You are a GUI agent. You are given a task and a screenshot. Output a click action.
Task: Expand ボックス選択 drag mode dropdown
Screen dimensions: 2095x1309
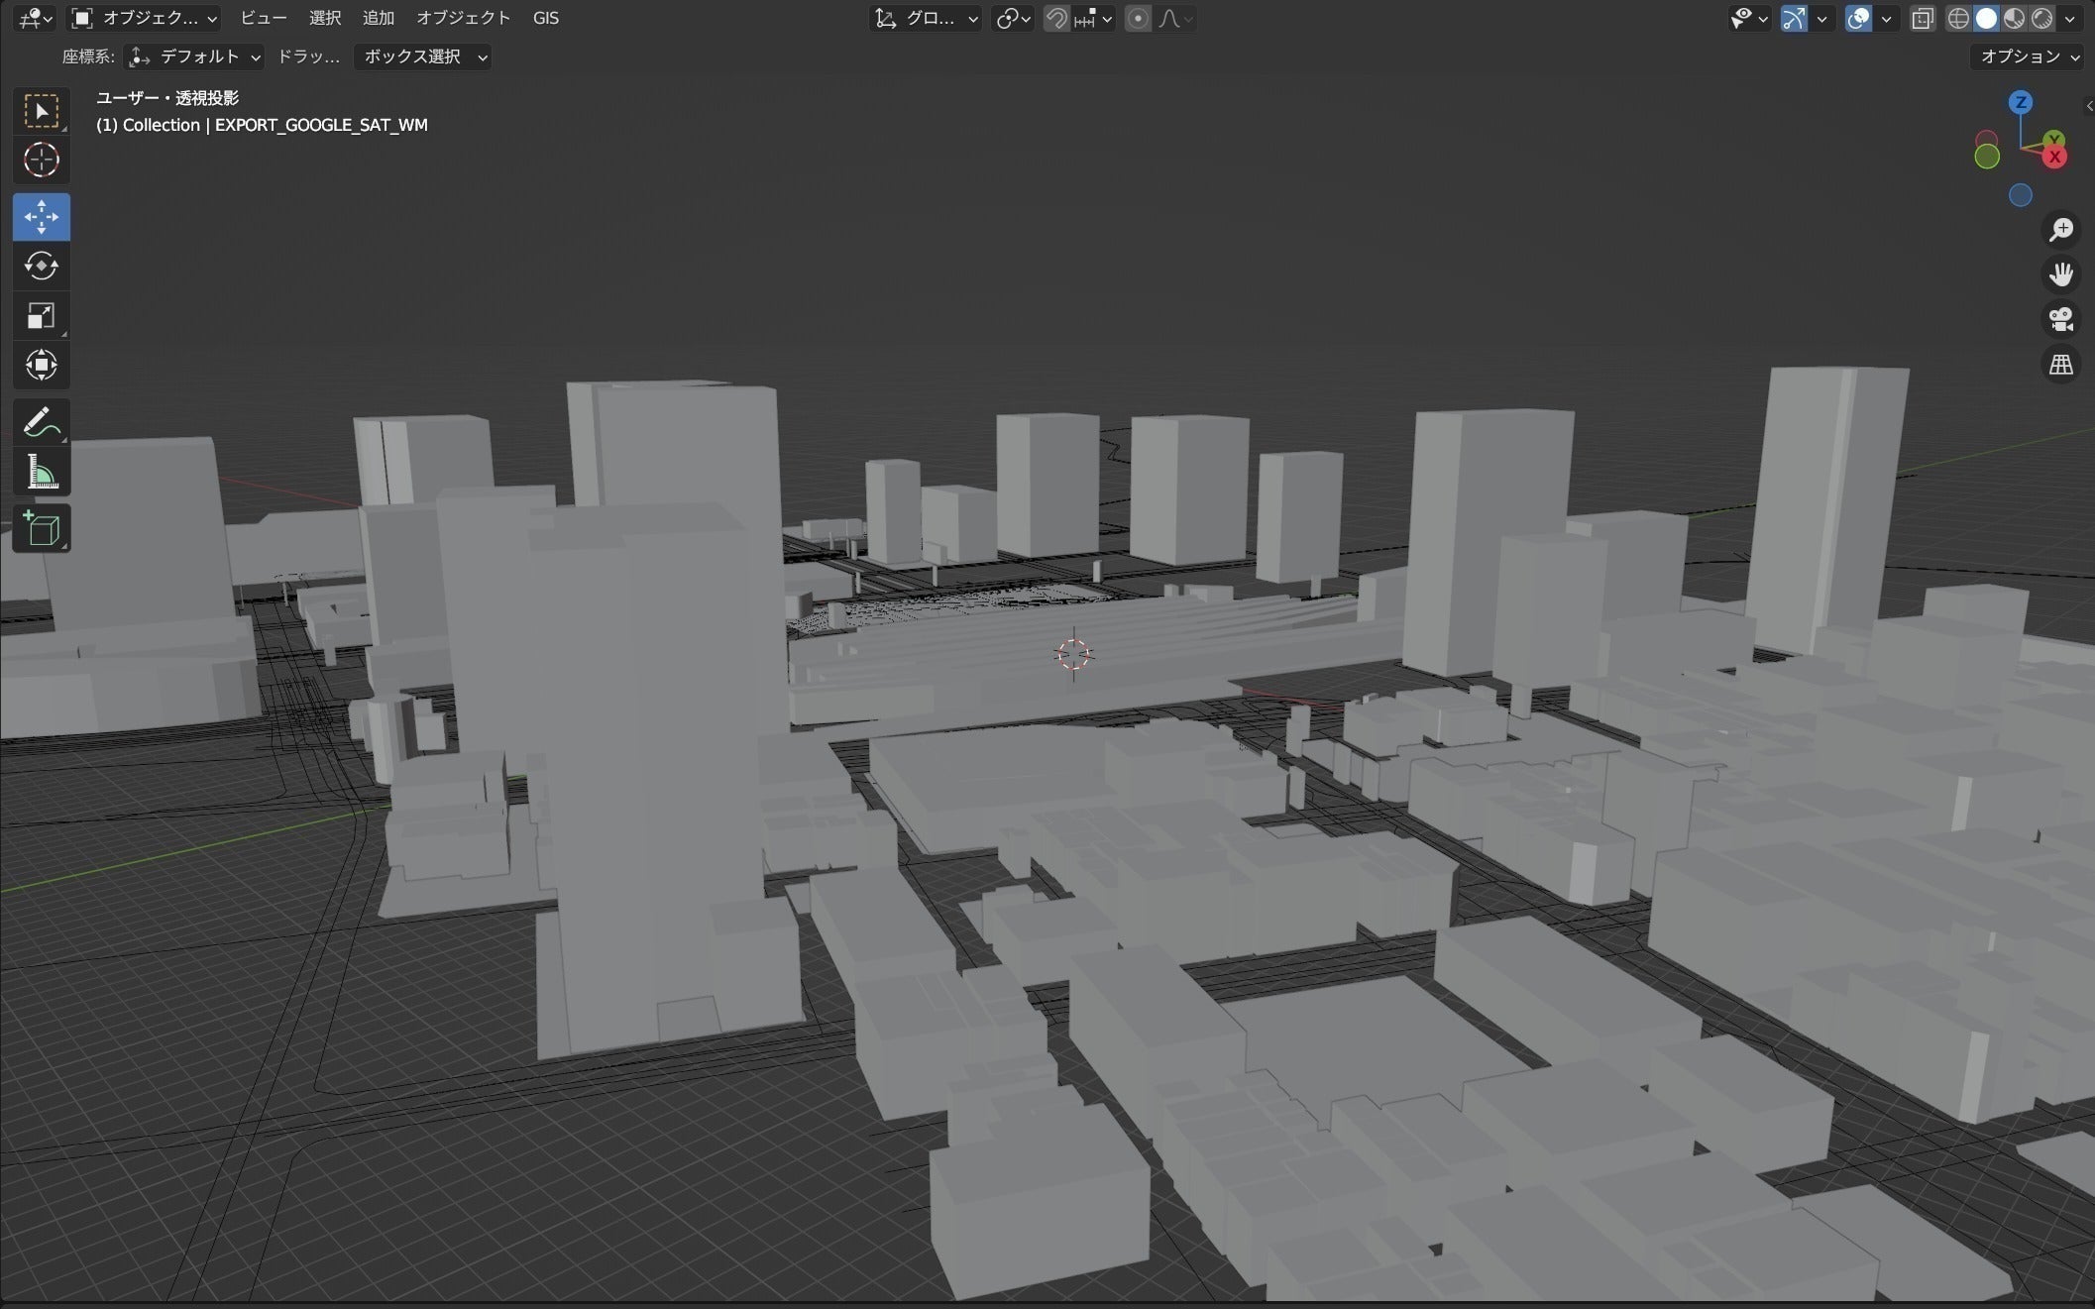coord(423,56)
